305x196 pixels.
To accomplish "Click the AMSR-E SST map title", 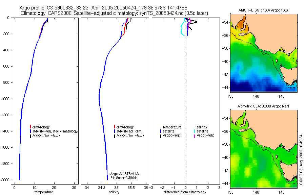I will point(263,10).
